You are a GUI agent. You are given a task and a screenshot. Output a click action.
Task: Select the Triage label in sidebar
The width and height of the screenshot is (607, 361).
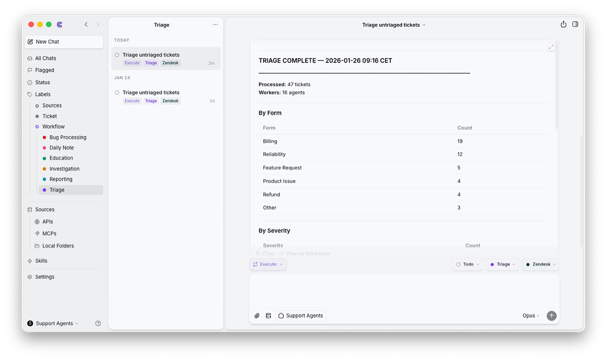[x=71, y=190]
